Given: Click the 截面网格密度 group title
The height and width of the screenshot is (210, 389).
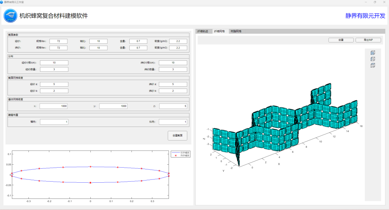Looking at the screenshot, I should [15, 78].
